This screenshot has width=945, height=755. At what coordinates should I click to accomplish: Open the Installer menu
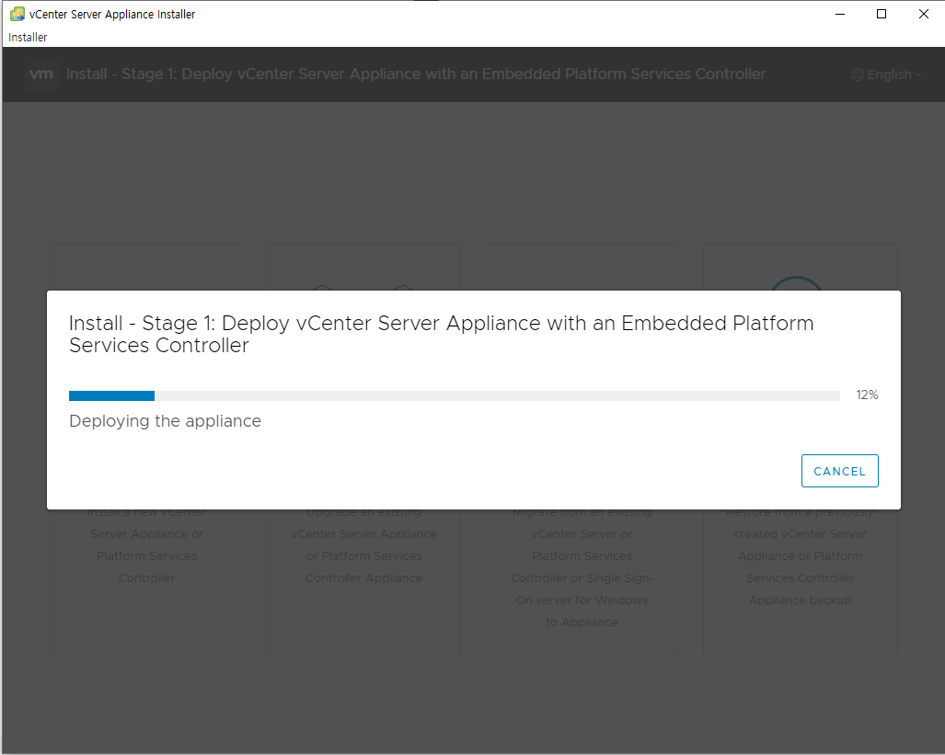click(x=28, y=38)
